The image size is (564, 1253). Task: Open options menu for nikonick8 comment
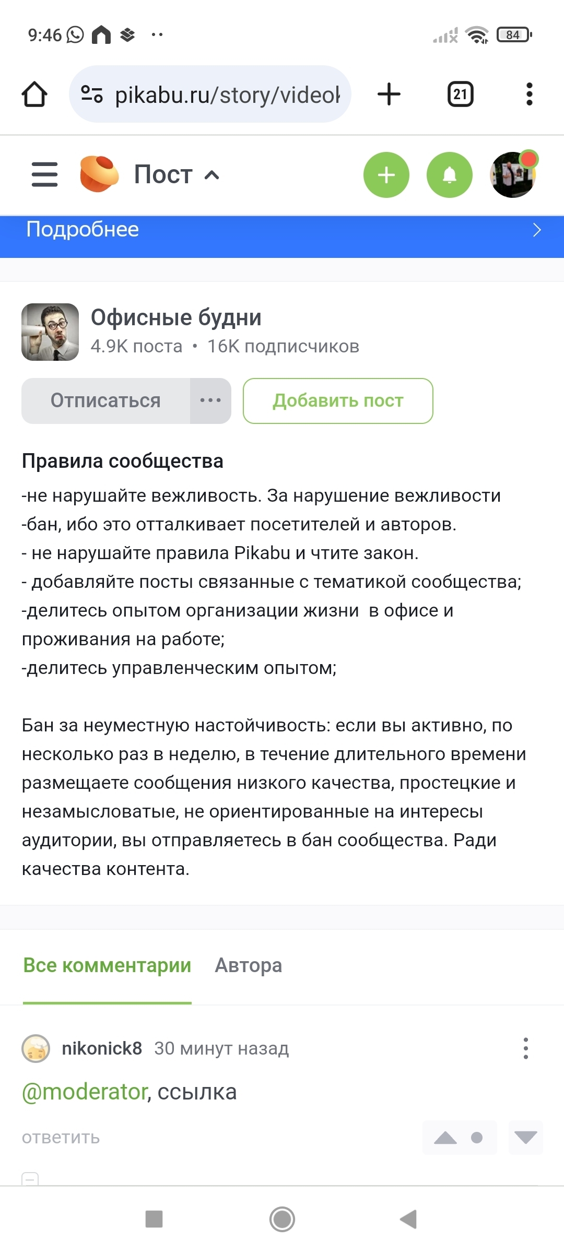tap(526, 1048)
